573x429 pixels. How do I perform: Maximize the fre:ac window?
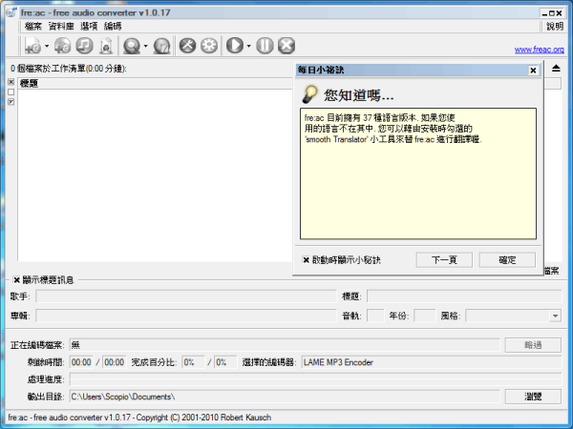[x=552, y=13]
